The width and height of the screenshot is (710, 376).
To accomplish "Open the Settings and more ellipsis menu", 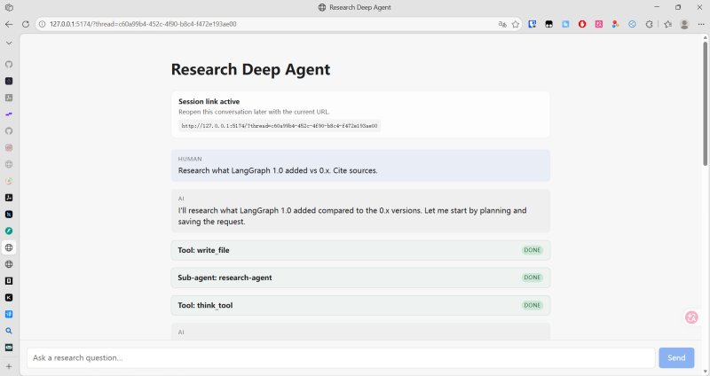I will [x=701, y=24].
